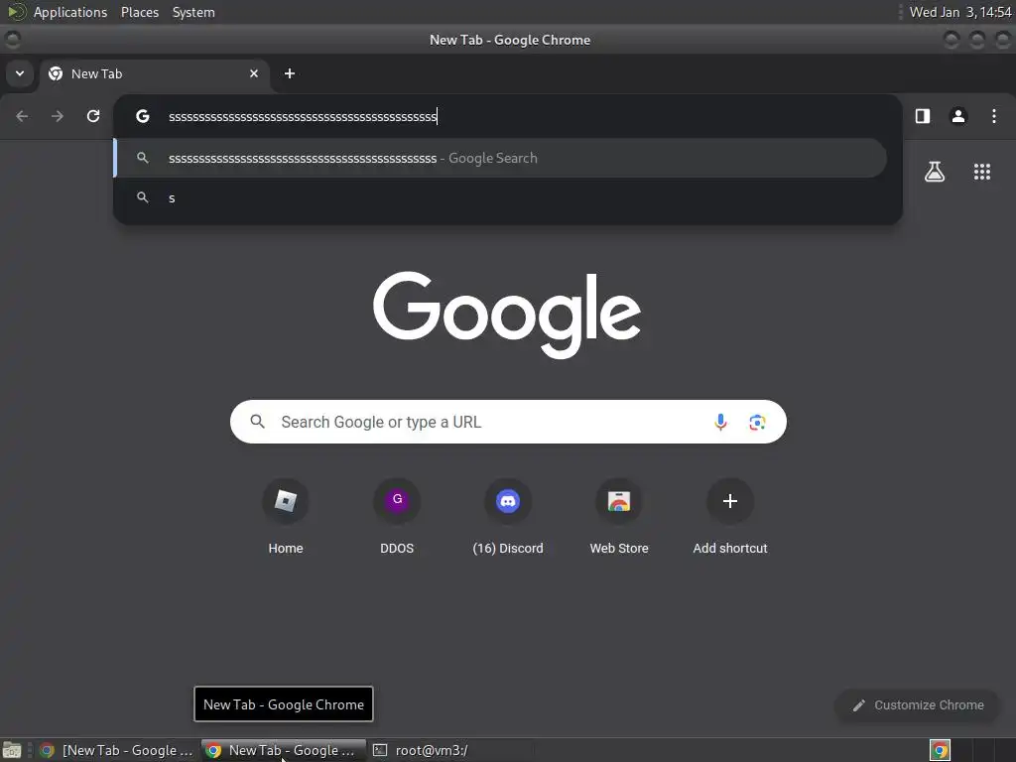Select the active New Tab - Google taskbar button

pyautogui.click(x=283, y=750)
